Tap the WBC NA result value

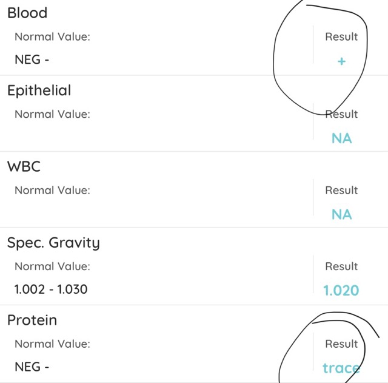click(x=341, y=214)
